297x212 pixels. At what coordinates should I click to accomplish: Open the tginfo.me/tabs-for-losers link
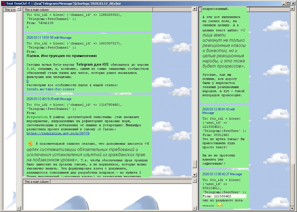(x=50, y=89)
